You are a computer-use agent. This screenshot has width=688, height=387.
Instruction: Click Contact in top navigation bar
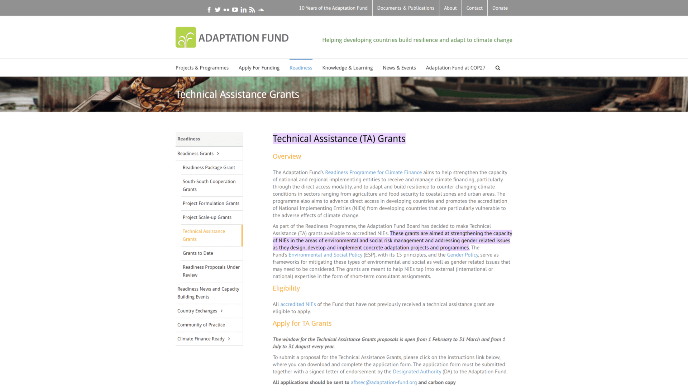tap(474, 8)
